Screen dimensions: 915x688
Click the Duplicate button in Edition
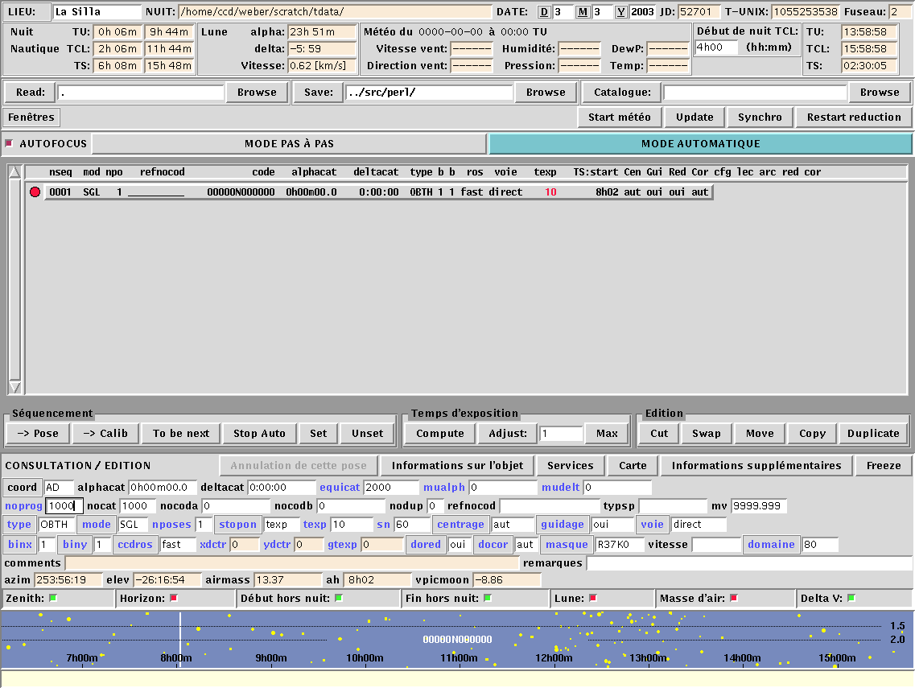pyautogui.click(x=872, y=433)
